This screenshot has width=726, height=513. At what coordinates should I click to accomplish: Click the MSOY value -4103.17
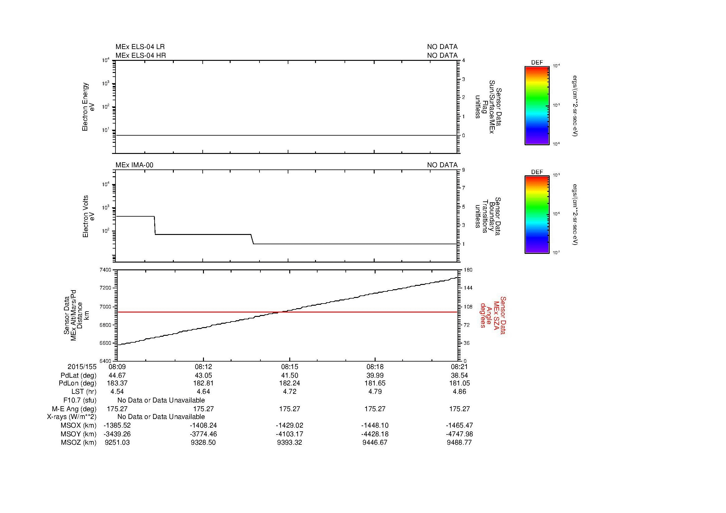(x=290, y=434)
